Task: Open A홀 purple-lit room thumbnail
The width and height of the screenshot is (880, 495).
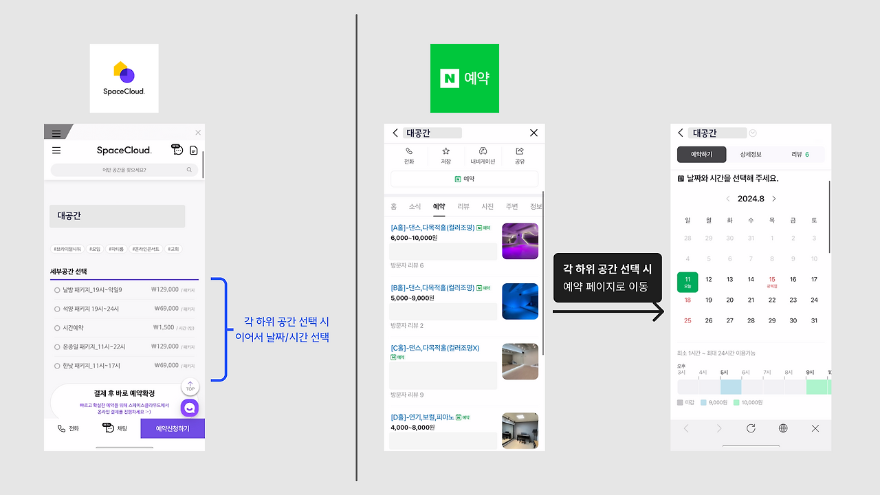Action: click(x=520, y=241)
